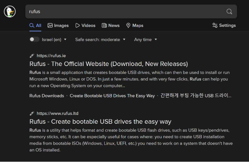
Task: Click the www.rufus.ltd favicon icon
Action: pyautogui.click(x=32, y=113)
